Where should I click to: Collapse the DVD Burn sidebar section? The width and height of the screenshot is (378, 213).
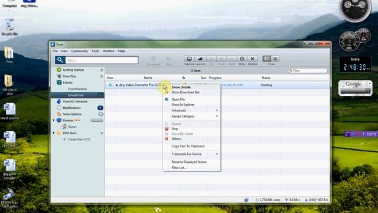[54, 133]
